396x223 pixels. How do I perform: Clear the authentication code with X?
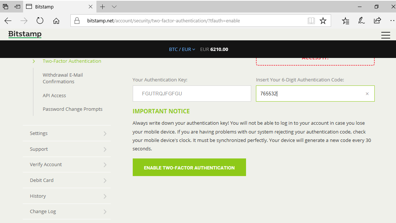click(x=367, y=94)
